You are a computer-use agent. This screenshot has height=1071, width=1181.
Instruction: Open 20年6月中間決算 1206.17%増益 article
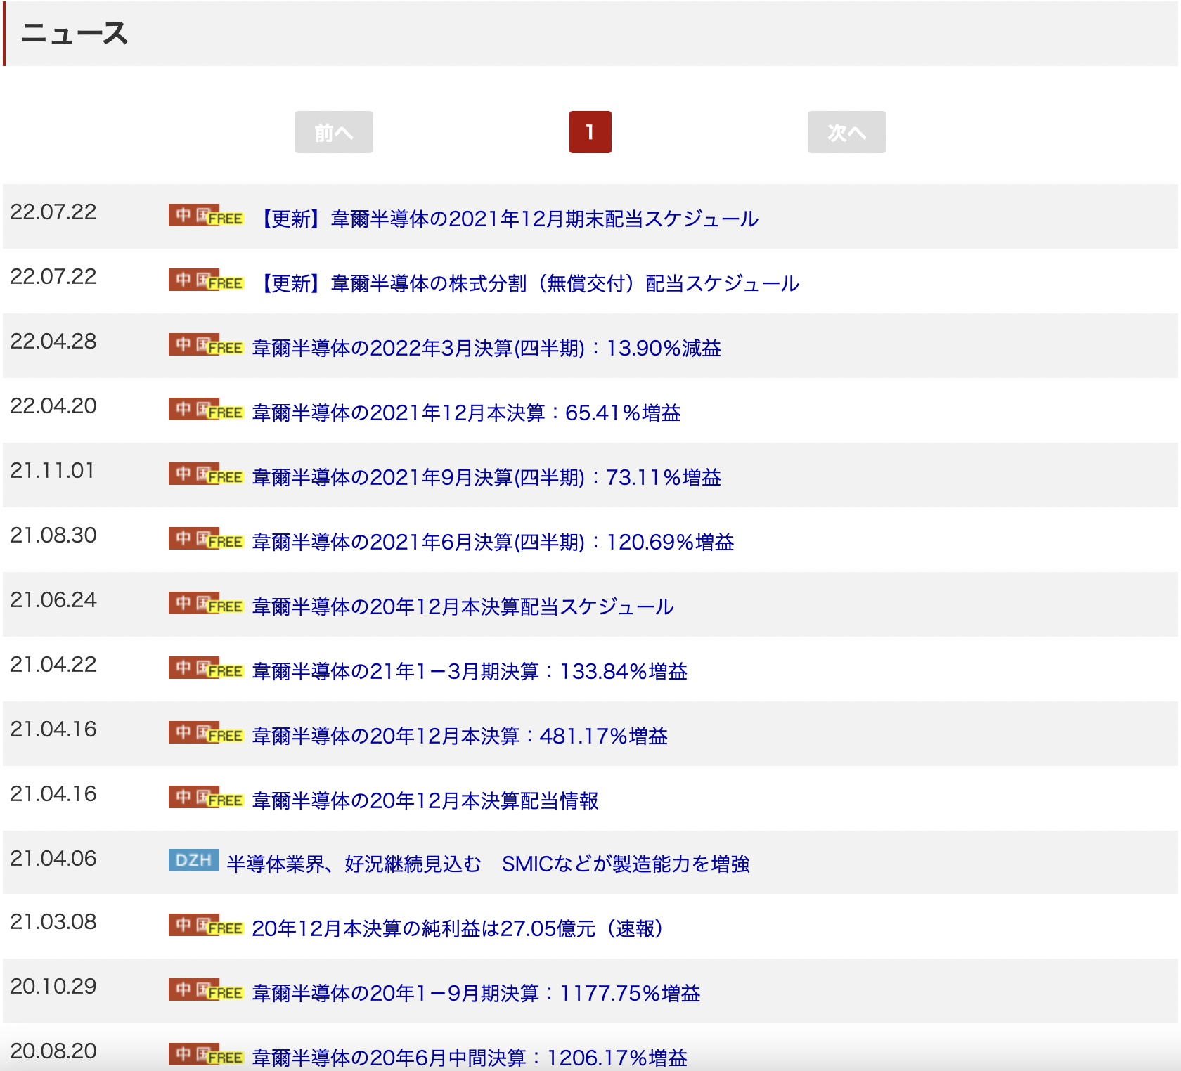click(470, 1058)
